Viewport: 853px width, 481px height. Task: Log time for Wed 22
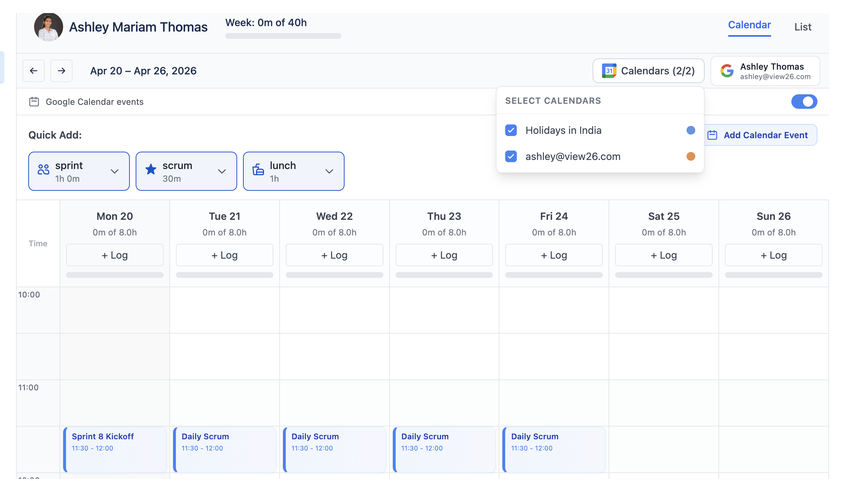coord(334,255)
